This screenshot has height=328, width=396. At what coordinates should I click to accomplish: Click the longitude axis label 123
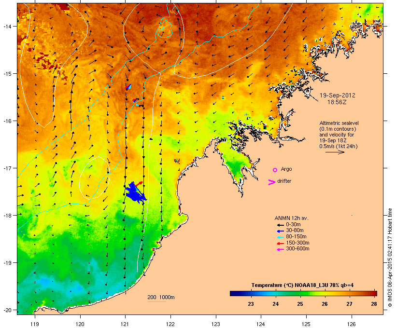pos(216,324)
